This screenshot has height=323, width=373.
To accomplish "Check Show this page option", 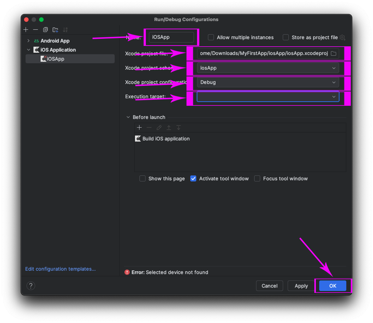I will [x=143, y=179].
